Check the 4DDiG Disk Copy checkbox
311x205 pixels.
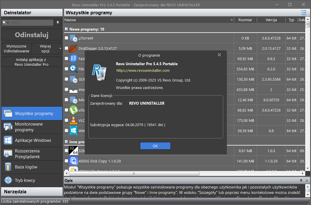tap(67, 161)
